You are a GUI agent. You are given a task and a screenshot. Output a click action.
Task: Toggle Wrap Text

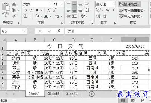tap(87, 4)
